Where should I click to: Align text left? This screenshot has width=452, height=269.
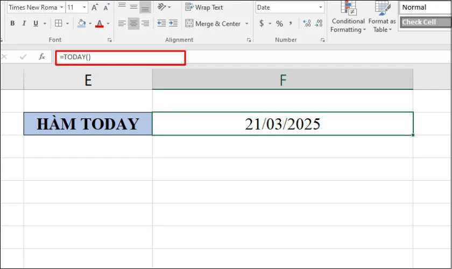tap(122, 23)
